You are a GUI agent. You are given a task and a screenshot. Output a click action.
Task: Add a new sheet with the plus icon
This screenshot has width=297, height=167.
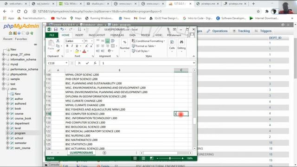click(x=104, y=153)
